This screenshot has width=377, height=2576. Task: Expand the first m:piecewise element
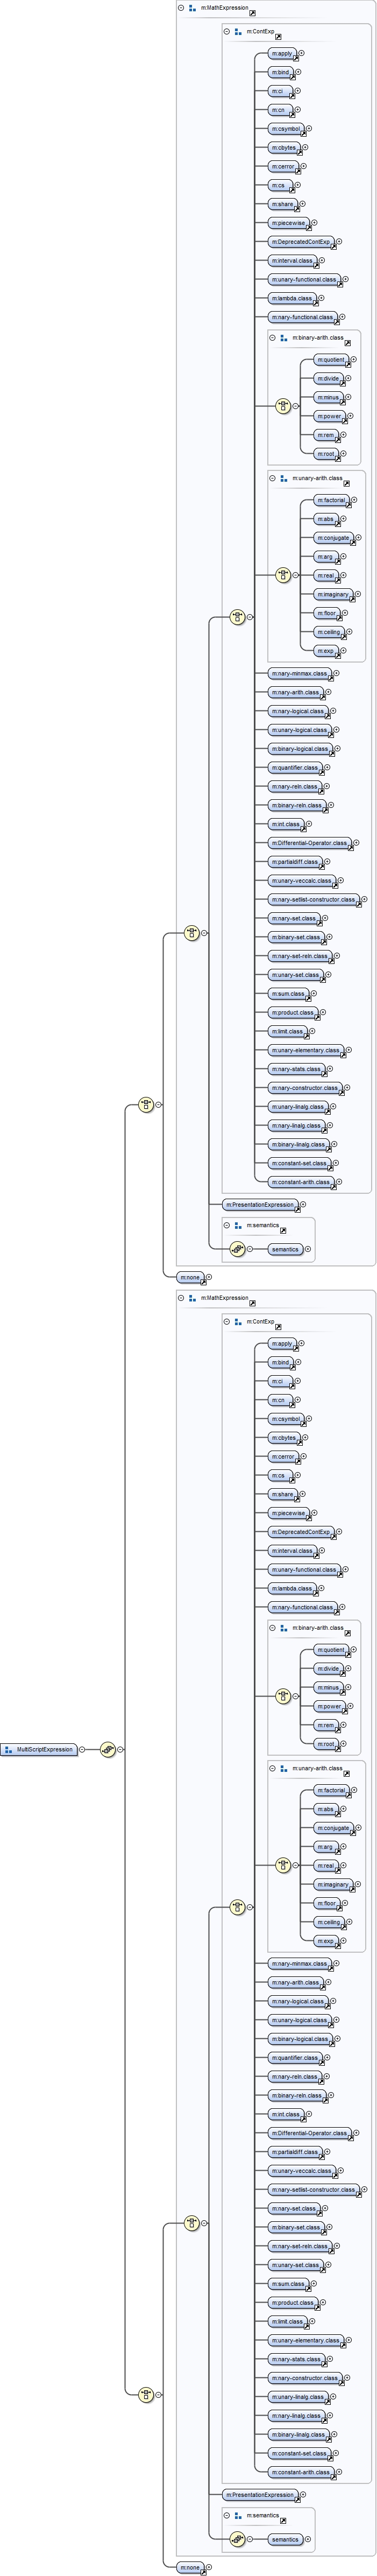tap(315, 223)
